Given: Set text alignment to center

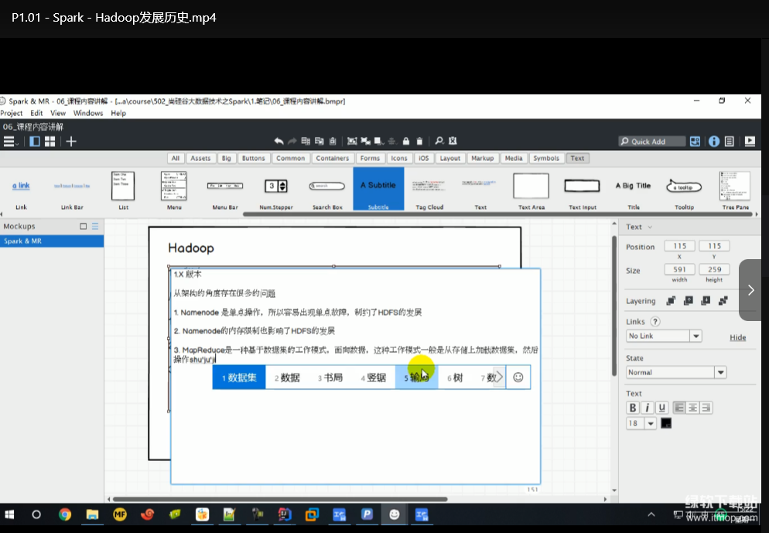Looking at the screenshot, I should click(x=692, y=408).
